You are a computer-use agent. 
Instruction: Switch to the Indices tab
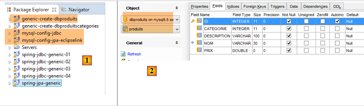[x=233, y=6]
